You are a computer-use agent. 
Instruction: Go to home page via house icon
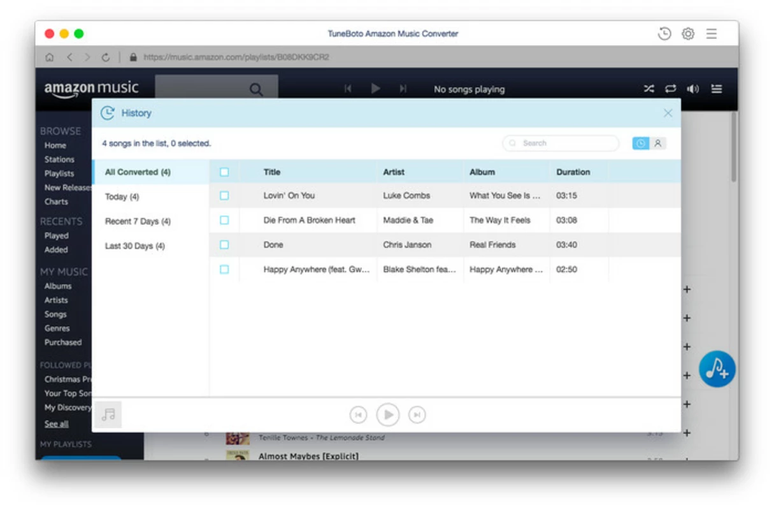49,57
